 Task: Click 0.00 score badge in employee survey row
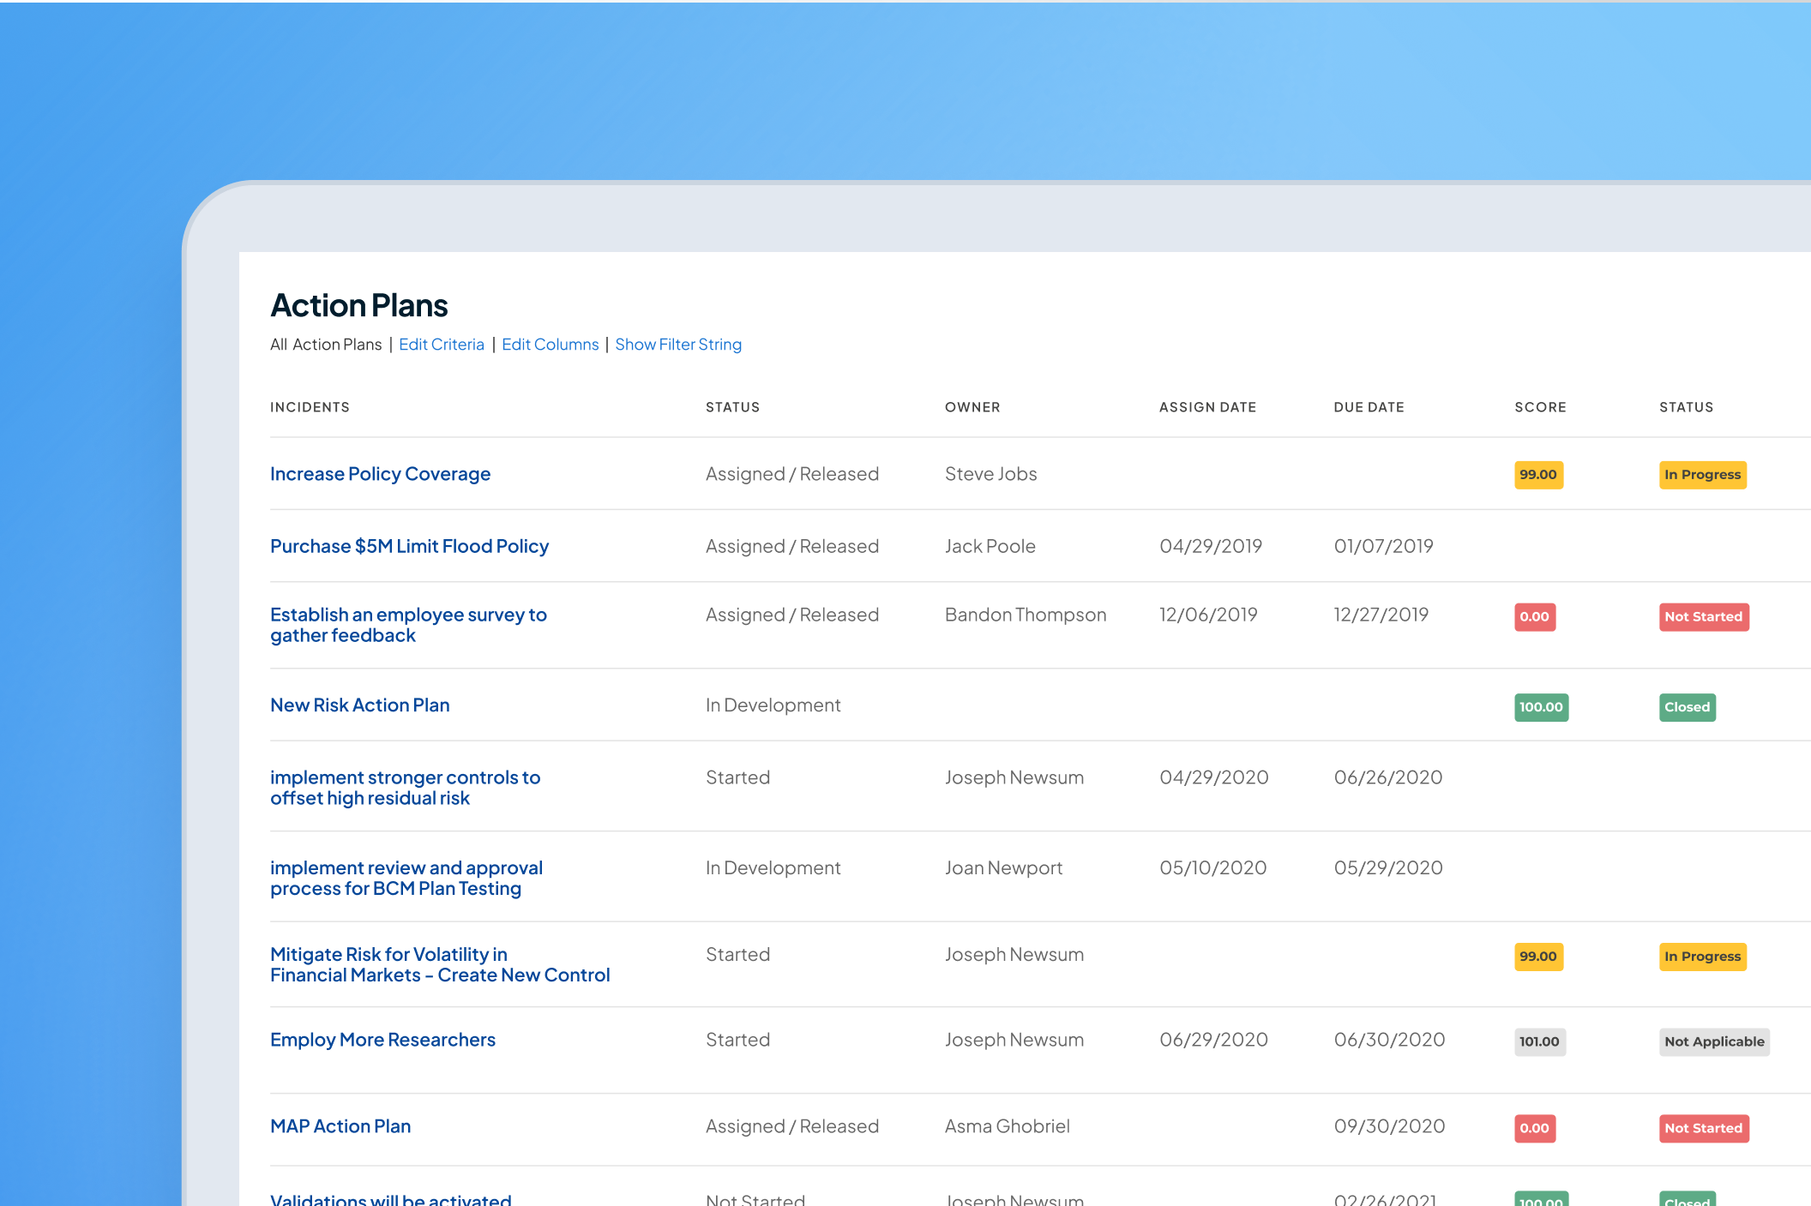tap(1534, 617)
